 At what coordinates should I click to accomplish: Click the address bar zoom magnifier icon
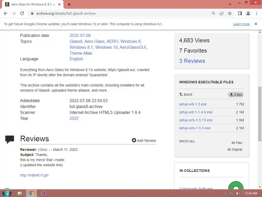tap(213, 13)
